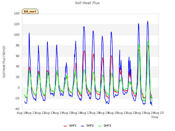Click the y-axis label 100
This screenshot has width=175, height=131.
(x=17, y=35)
